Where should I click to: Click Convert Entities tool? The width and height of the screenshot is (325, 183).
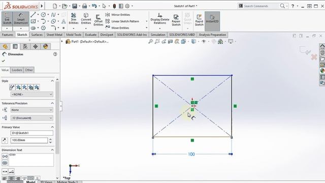[x=86, y=19]
